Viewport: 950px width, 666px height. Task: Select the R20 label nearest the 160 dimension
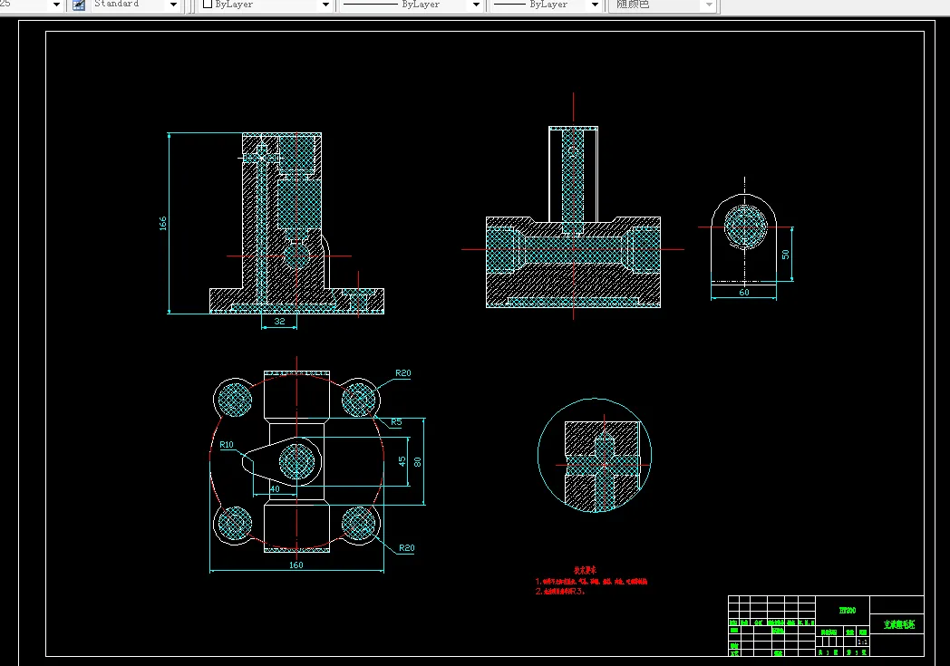pyautogui.click(x=406, y=548)
